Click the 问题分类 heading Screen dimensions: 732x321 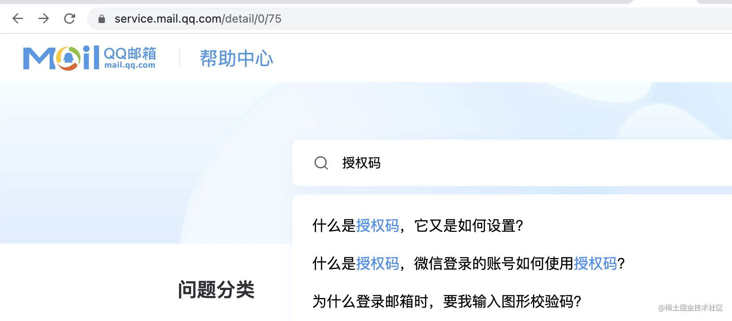click(216, 290)
